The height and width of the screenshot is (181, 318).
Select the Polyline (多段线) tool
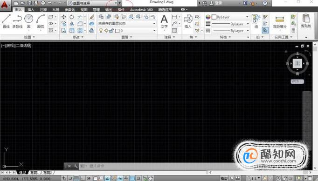17,21
